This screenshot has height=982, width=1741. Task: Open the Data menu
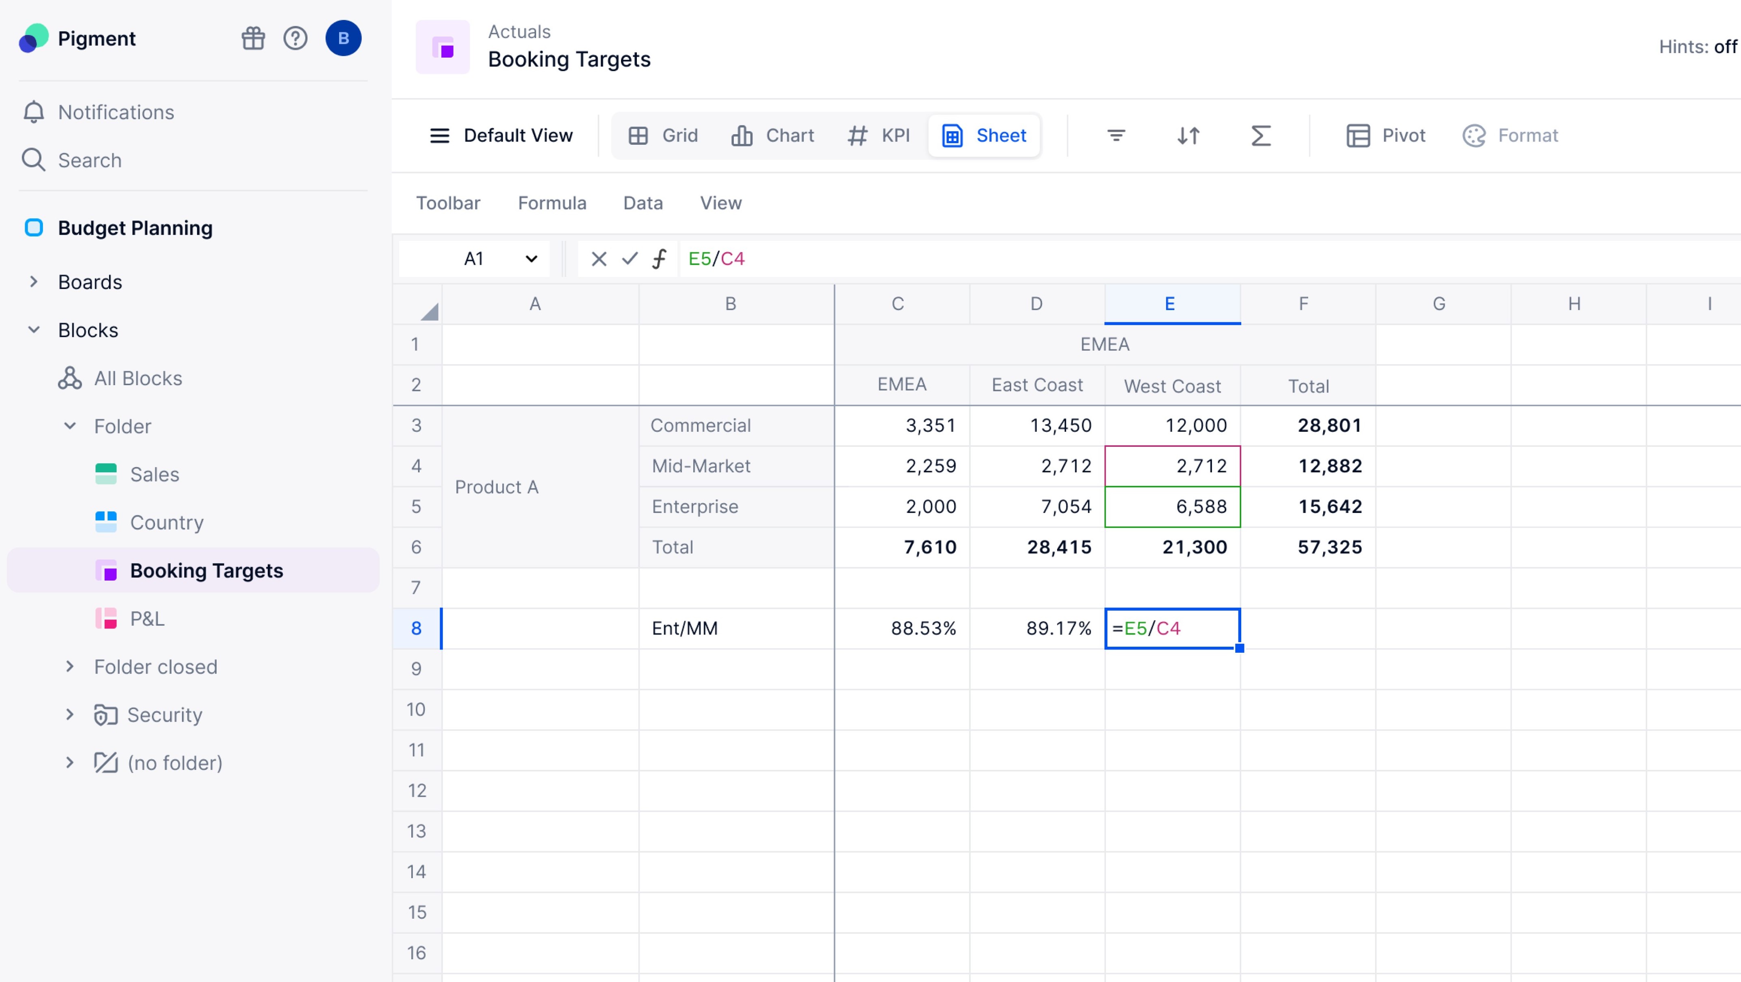pos(642,203)
